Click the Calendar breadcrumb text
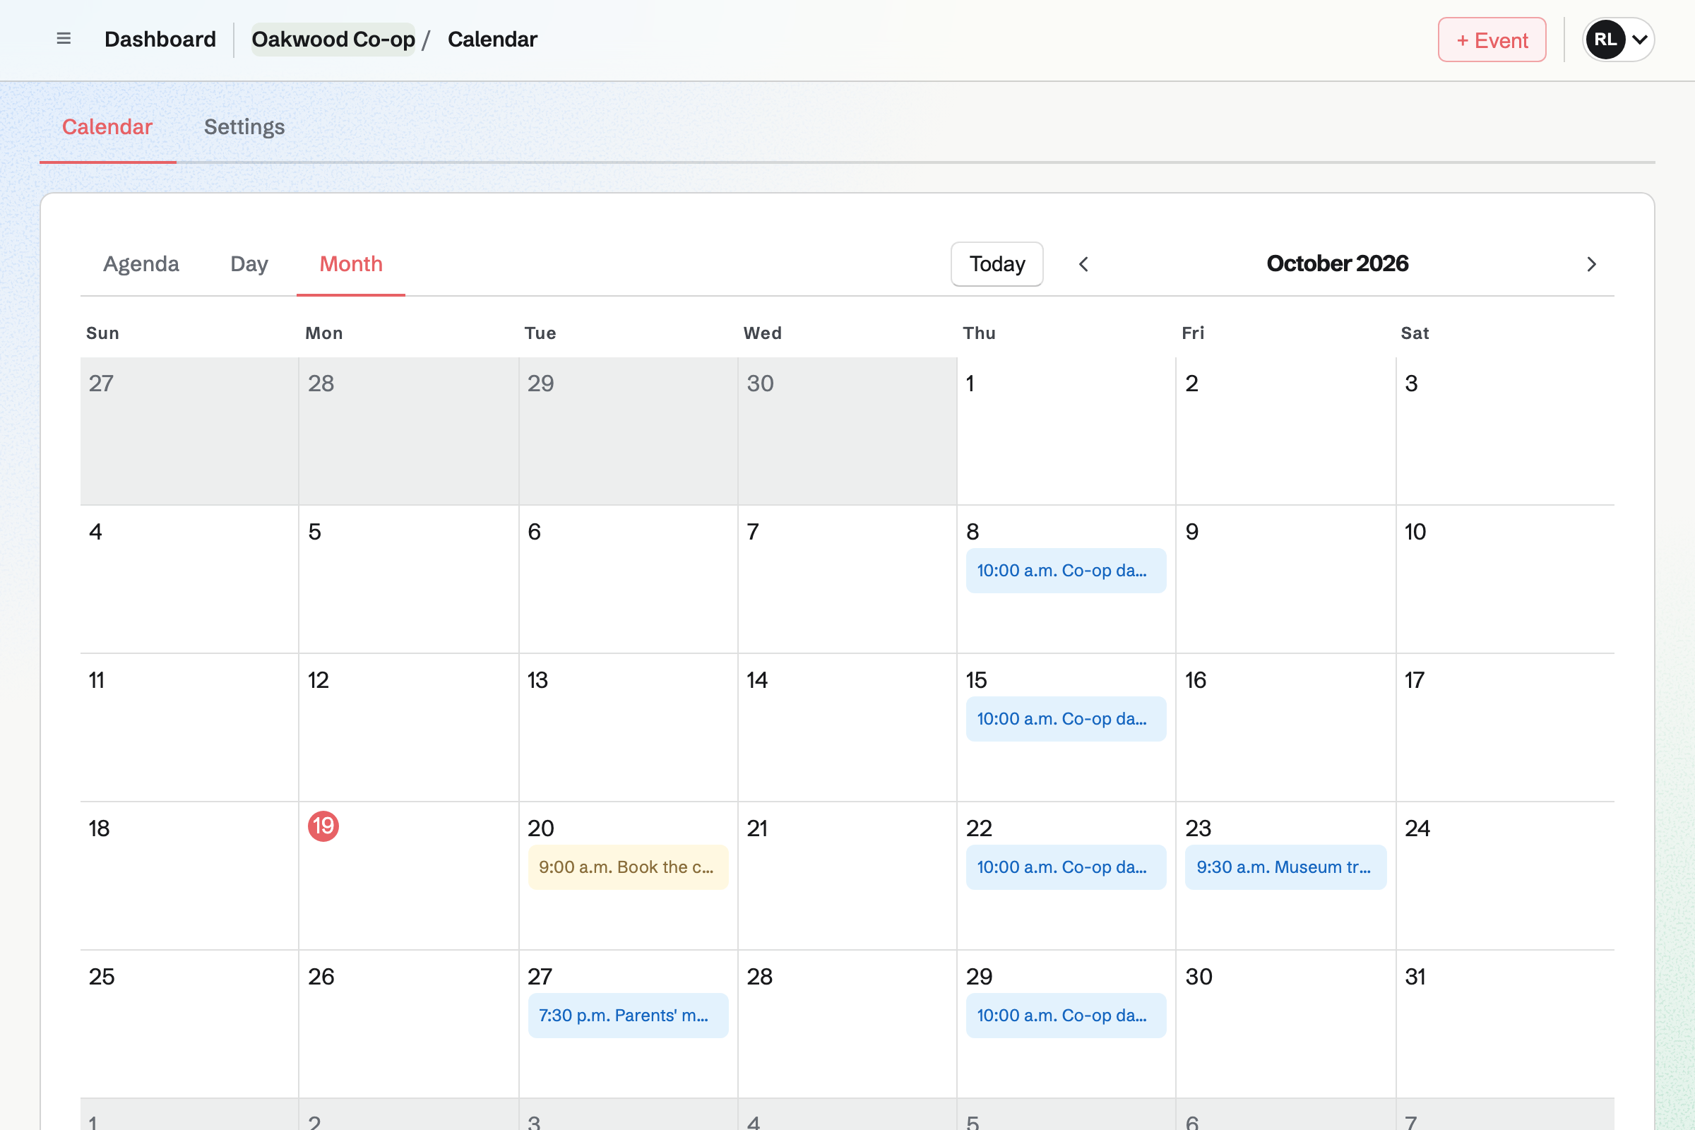The width and height of the screenshot is (1695, 1130). (x=492, y=39)
